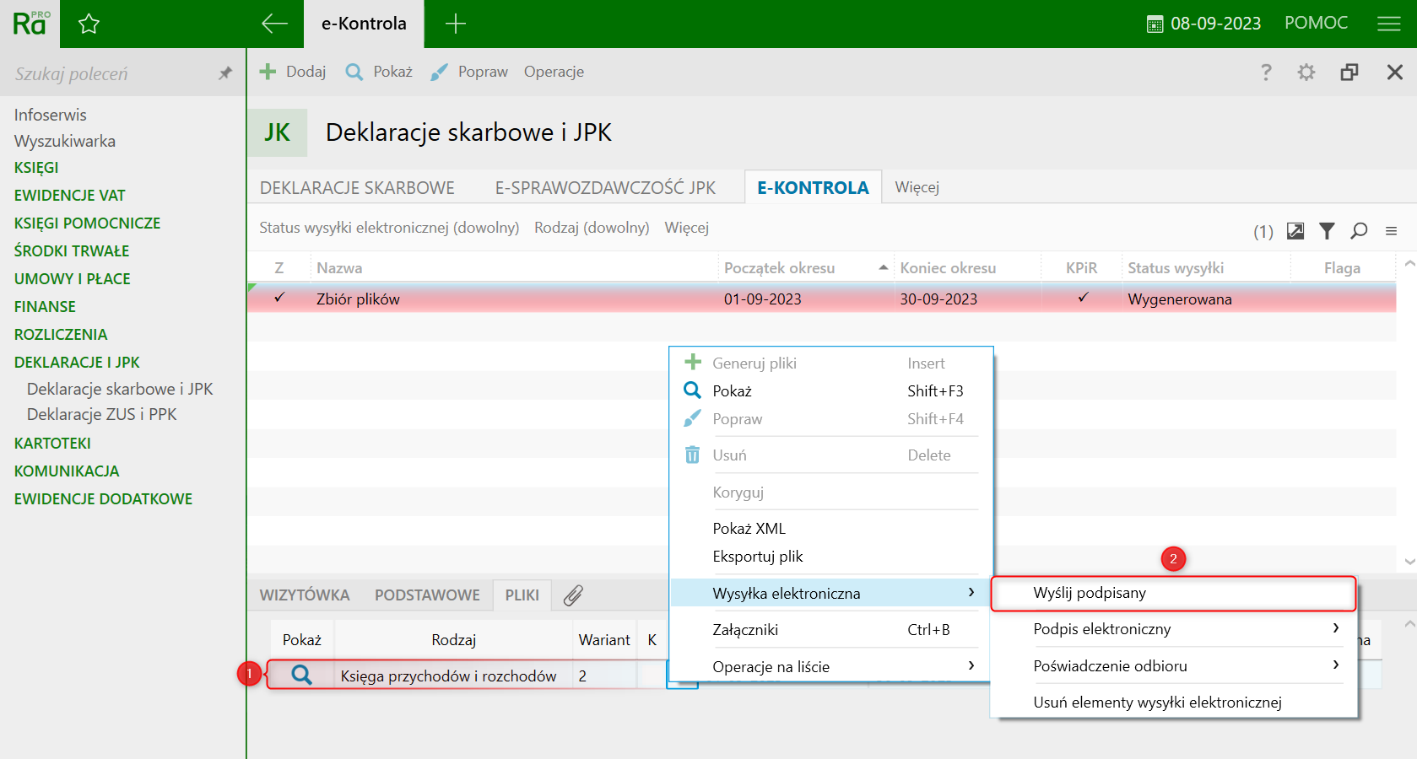Click the export list icon
Viewport: 1417px width, 759px height.
(x=1295, y=230)
